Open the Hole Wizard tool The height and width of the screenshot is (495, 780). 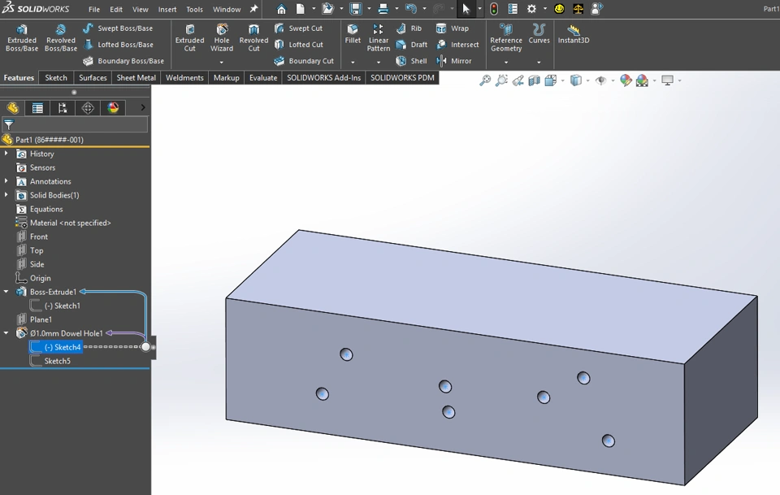[222, 37]
